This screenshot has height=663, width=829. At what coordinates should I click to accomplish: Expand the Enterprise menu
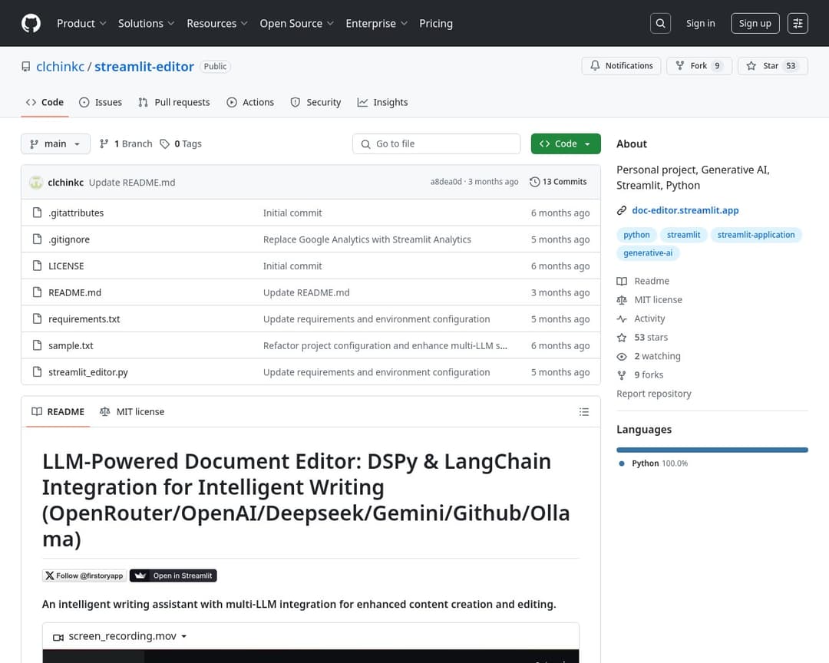pyautogui.click(x=376, y=23)
